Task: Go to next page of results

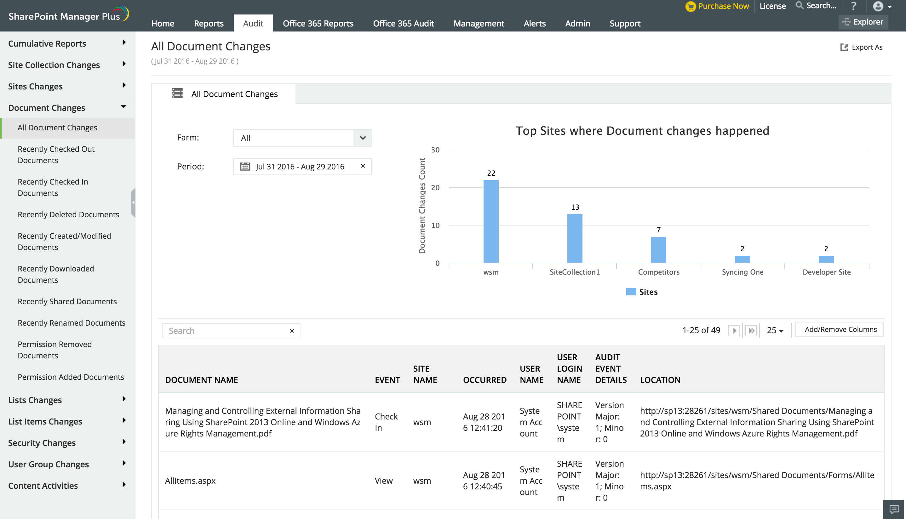Action: [x=734, y=330]
